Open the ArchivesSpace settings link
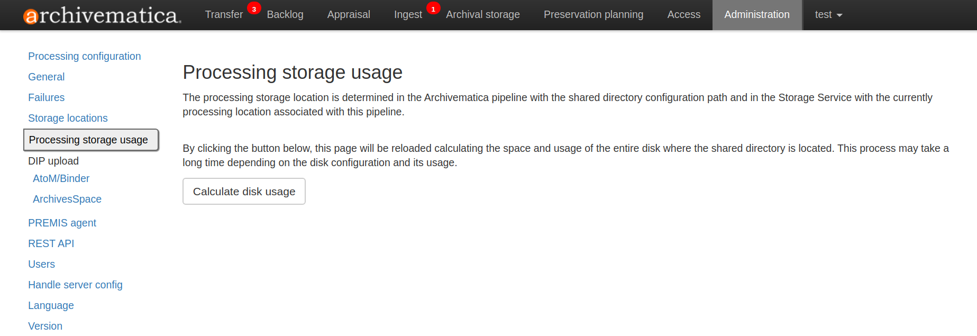 pyautogui.click(x=67, y=199)
